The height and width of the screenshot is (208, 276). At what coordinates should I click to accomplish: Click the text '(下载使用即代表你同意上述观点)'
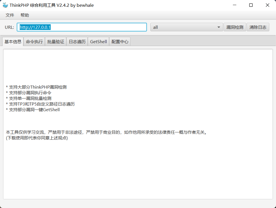pos(37,138)
